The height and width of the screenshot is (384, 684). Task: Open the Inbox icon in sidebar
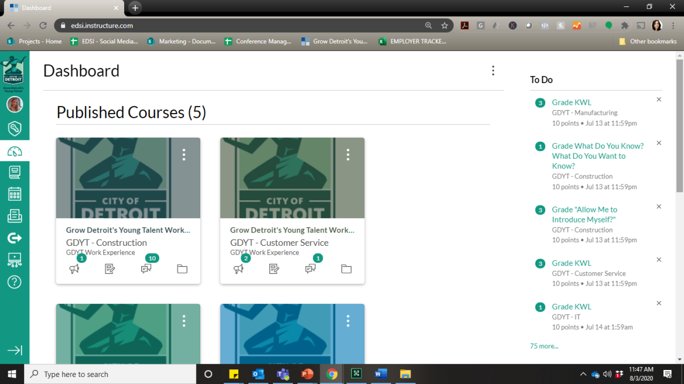click(x=15, y=216)
